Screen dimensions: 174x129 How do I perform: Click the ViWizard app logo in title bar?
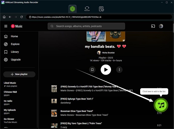click(x=3, y=2)
